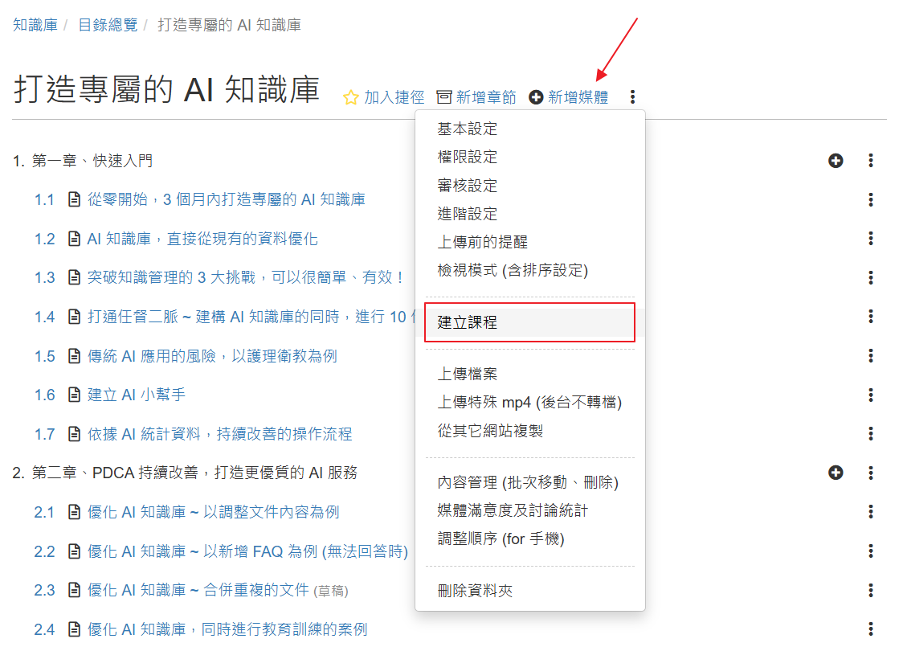The width and height of the screenshot is (903, 647).
Task: Click document icon of item 1.2
Action: tap(75, 239)
